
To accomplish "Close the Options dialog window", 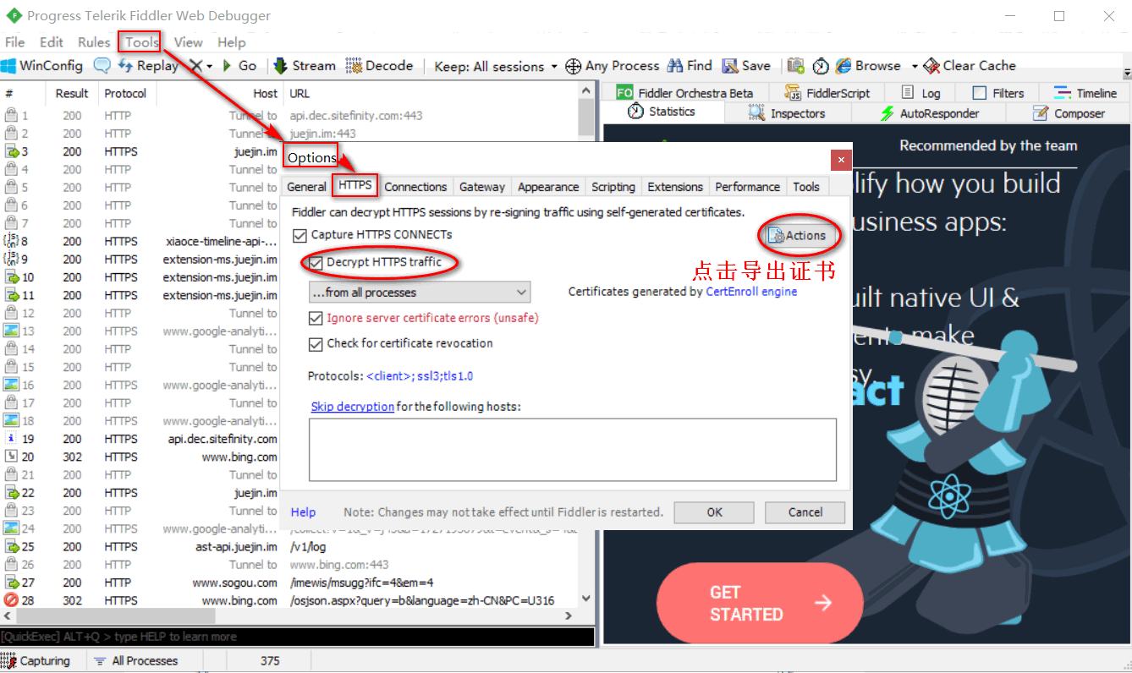I will click(x=840, y=159).
